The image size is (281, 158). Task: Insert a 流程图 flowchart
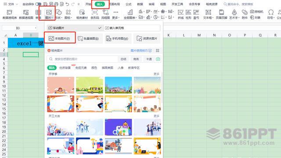coord(105,12)
